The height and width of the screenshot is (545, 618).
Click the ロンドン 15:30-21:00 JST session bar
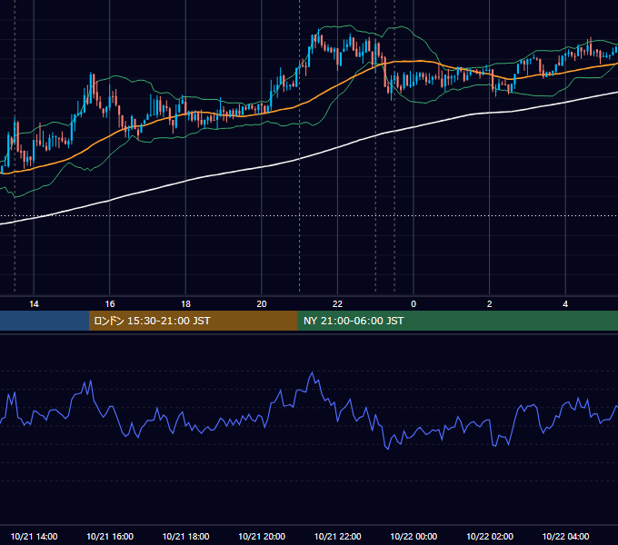[193, 321]
